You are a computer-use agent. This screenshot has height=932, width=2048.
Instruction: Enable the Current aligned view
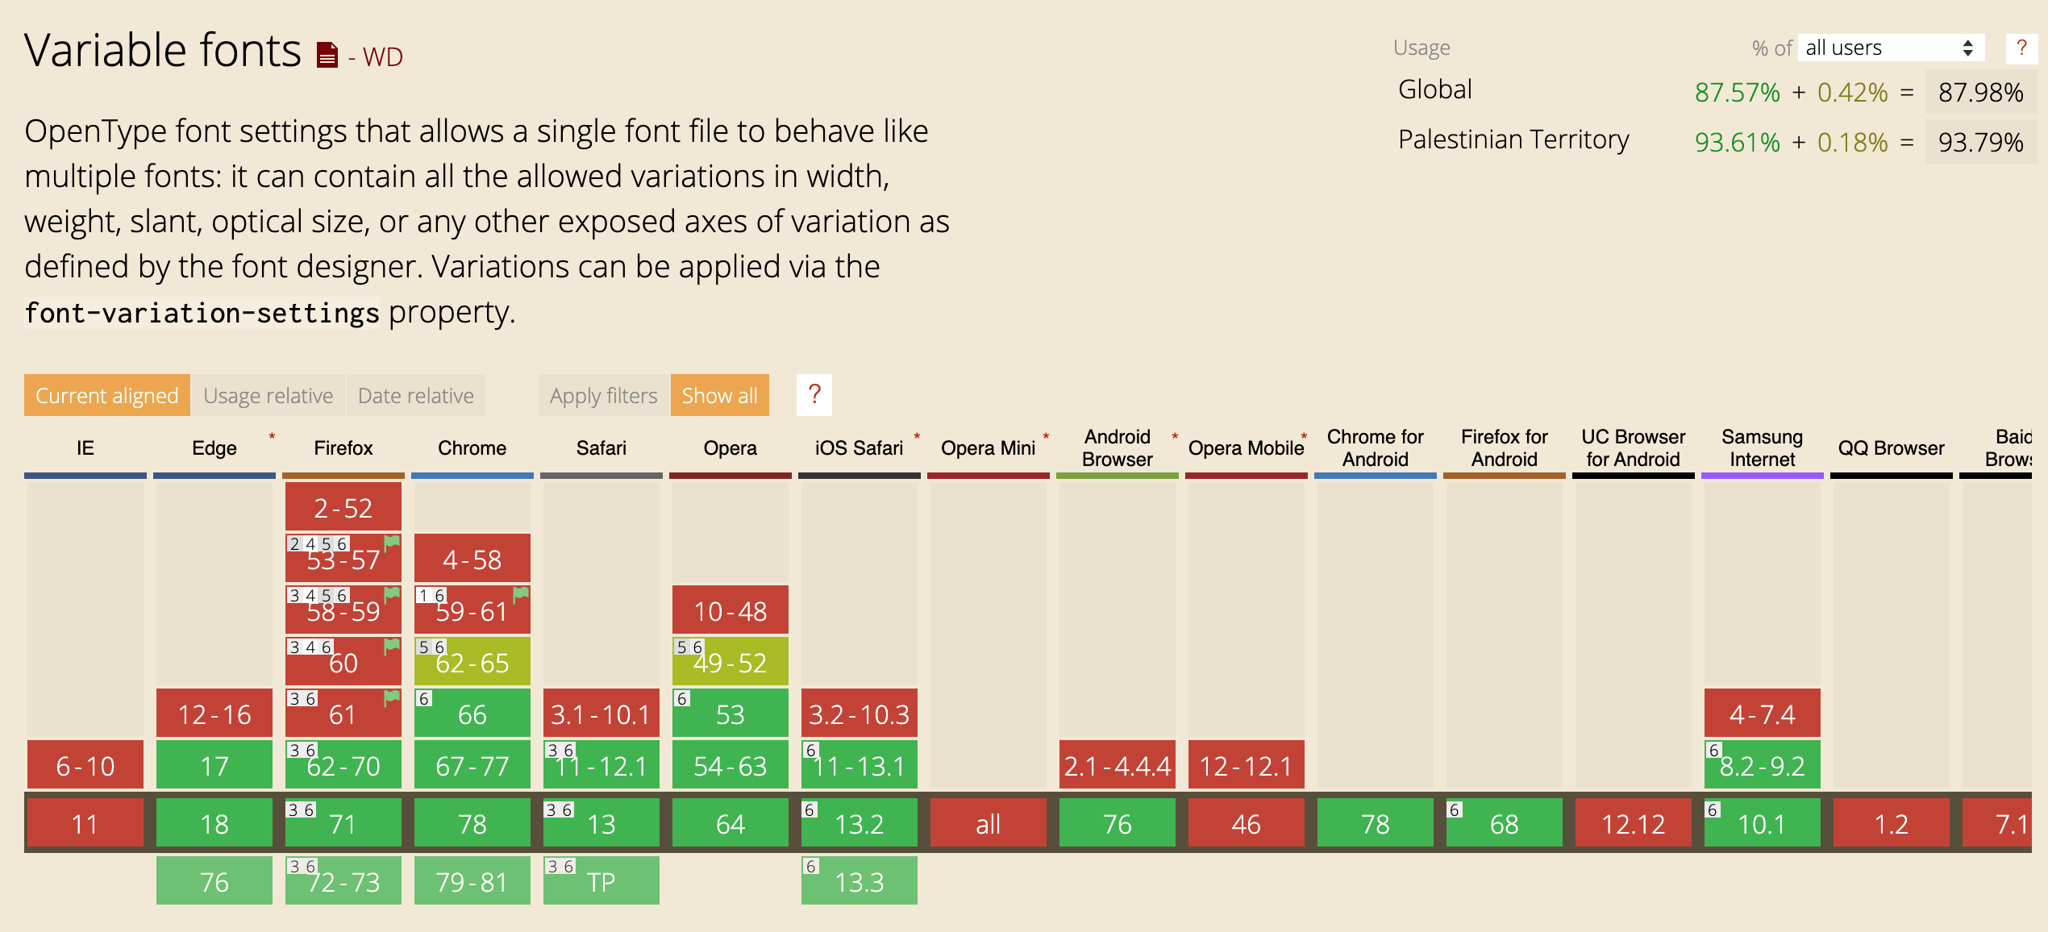coord(107,395)
